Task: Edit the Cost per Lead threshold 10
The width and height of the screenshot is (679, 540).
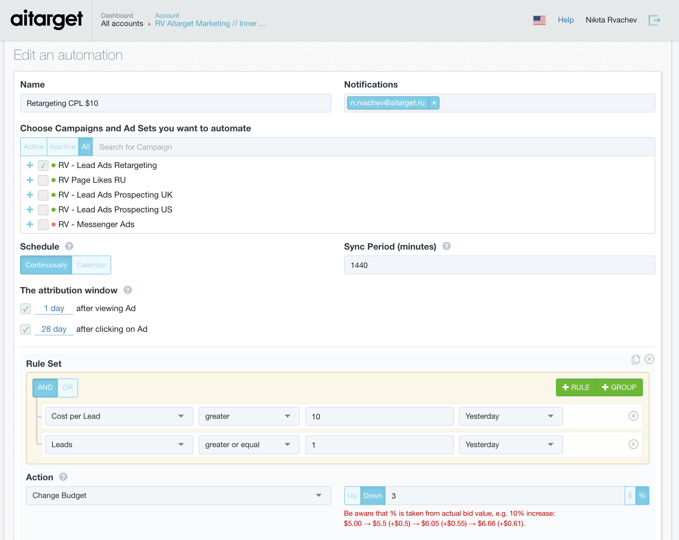Action: coord(379,416)
